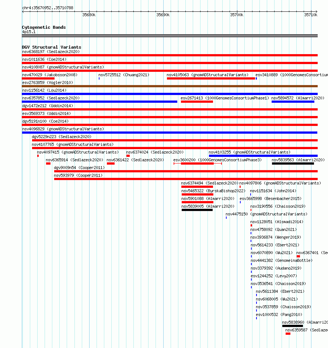Select the nsv593979 (Cooper2011) label
The width and height of the screenshot is (328, 348).
(78, 176)
